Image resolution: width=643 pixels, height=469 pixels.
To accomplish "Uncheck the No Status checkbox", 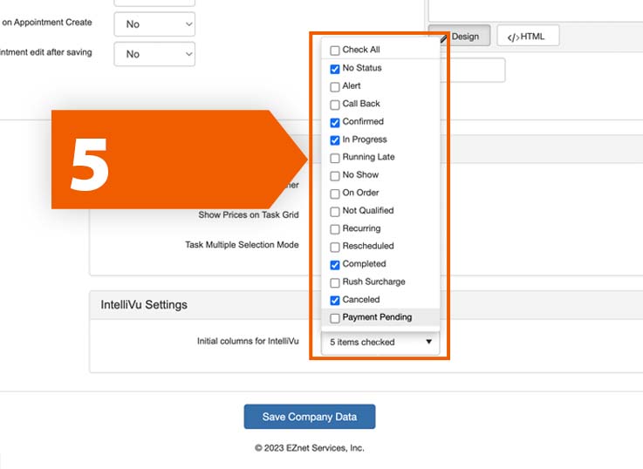I will click(x=335, y=69).
